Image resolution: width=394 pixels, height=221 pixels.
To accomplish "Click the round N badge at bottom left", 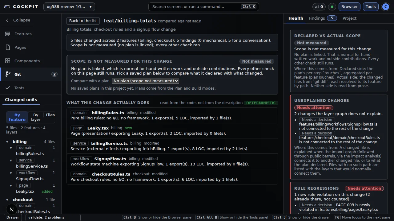I will tap(11, 210).
